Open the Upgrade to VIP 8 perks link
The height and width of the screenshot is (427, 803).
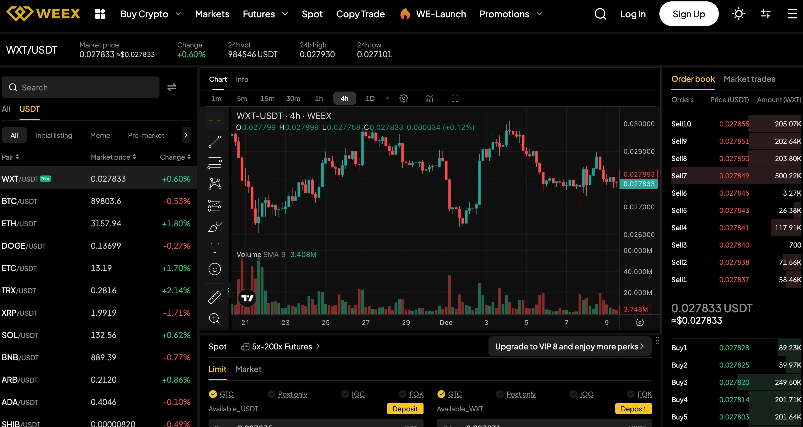coord(570,346)
